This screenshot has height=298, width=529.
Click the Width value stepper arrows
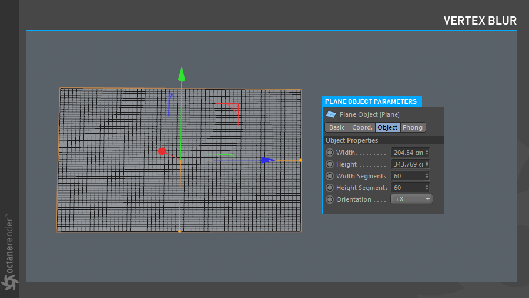tap(427, 153)
